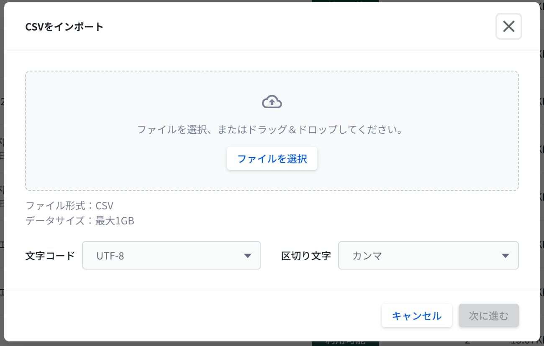Screen dimensions: 544x346
Task: Click the 区切り文字 label
Action: click(306, 256)
